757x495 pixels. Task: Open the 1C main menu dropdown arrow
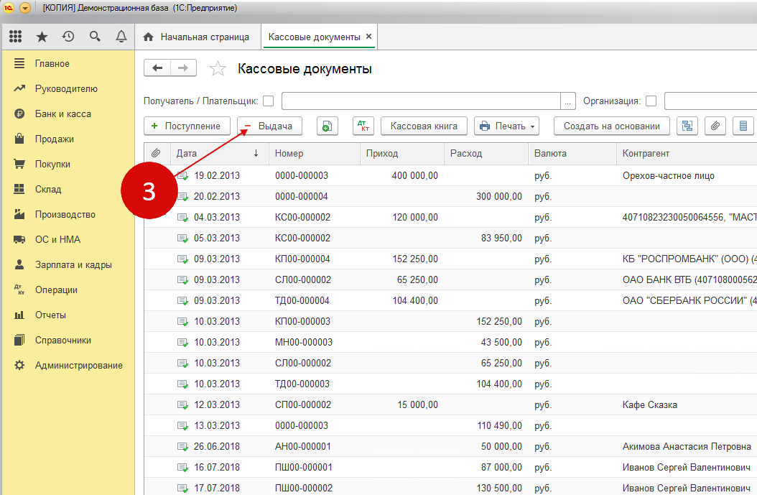25,8
